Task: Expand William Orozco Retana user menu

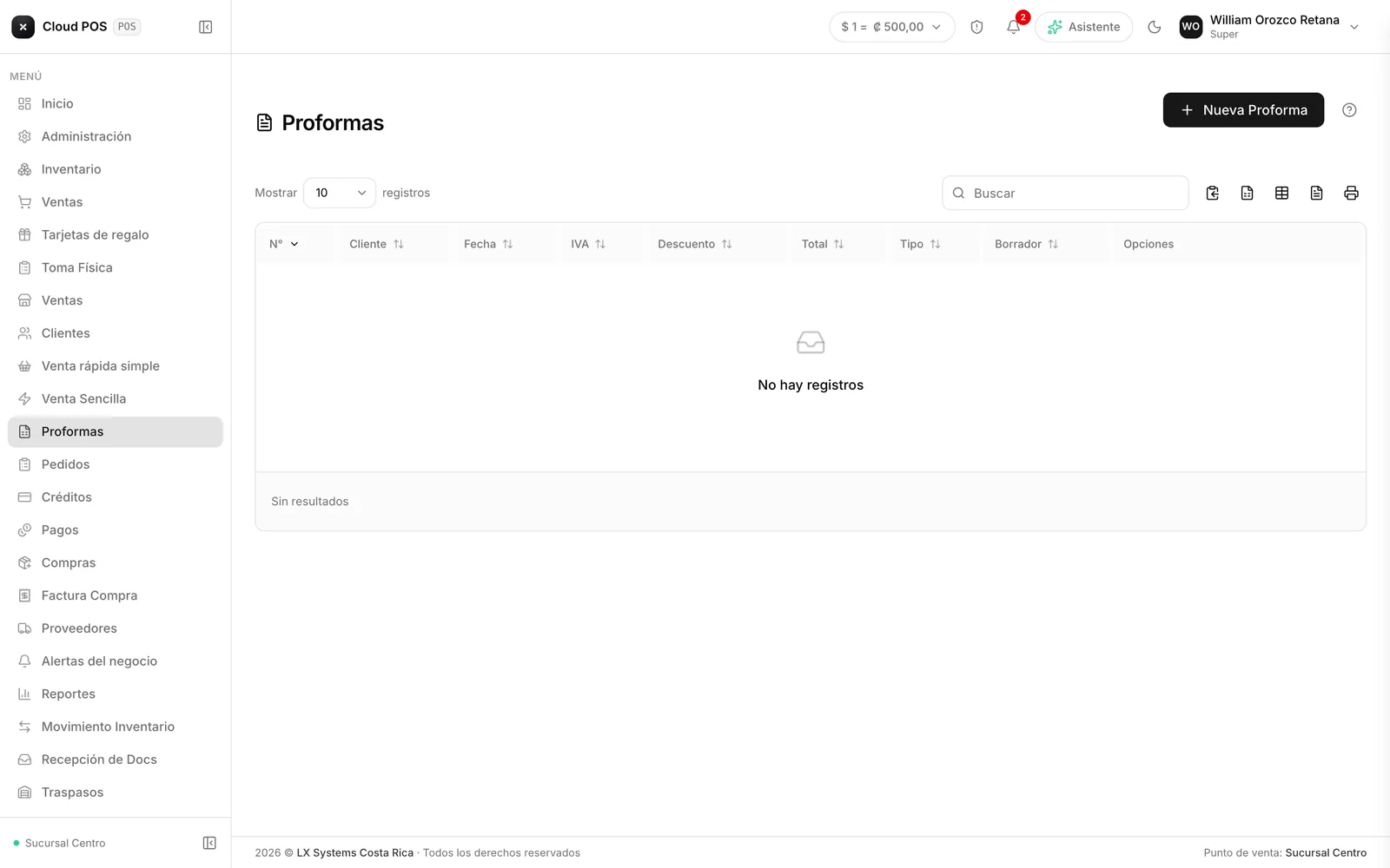Action: [1269, 27]
